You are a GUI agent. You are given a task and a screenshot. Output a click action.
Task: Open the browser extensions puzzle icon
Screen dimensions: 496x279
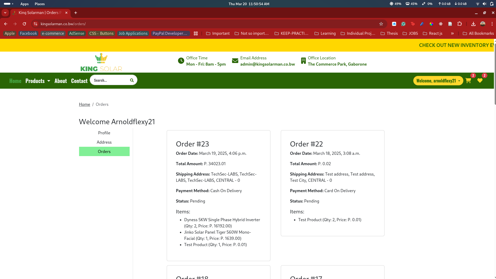tap(459, 24)
